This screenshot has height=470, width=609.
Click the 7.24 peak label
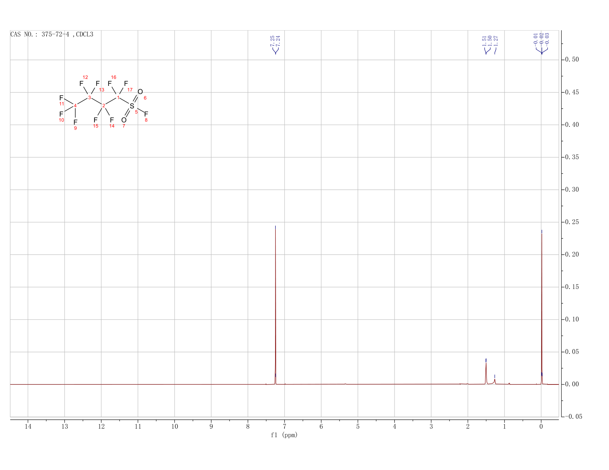pyautogui.click(x=278, y=41)
